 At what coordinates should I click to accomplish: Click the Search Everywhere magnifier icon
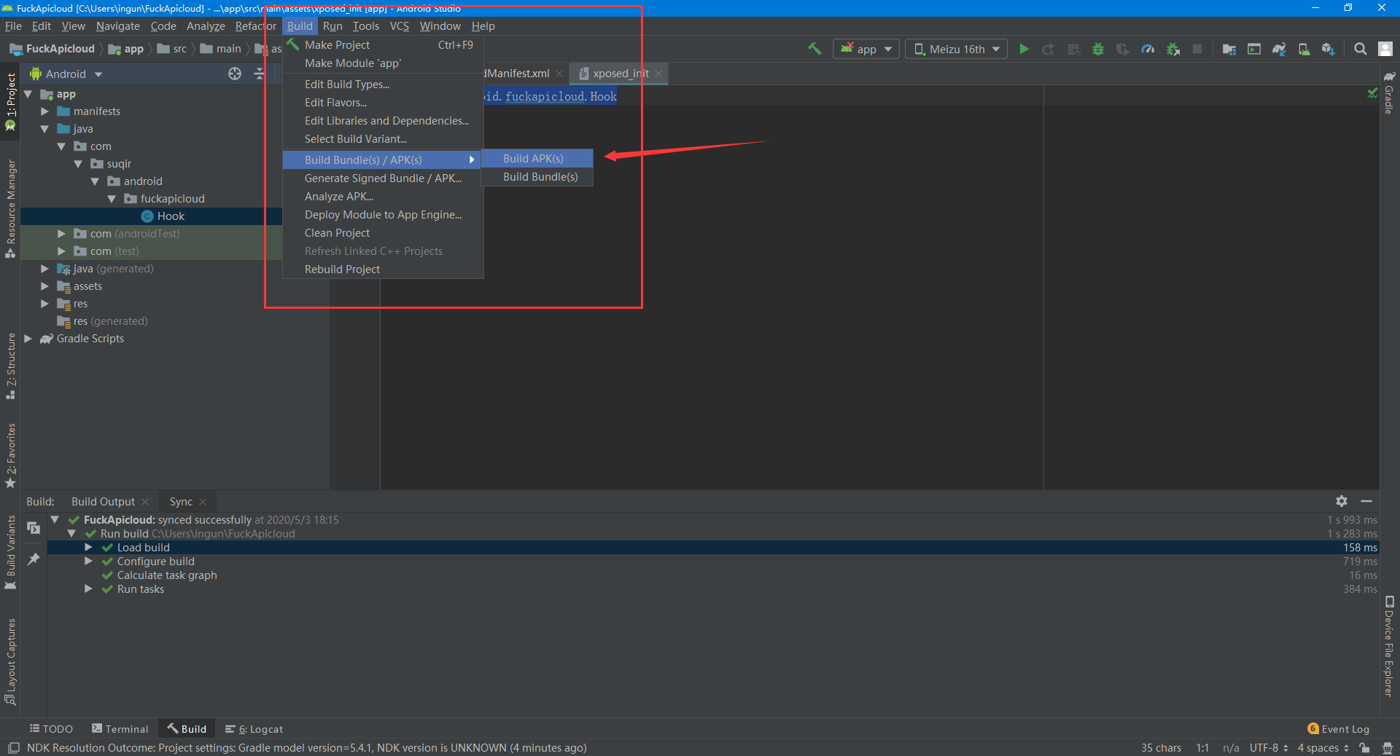pos(1360,49)
